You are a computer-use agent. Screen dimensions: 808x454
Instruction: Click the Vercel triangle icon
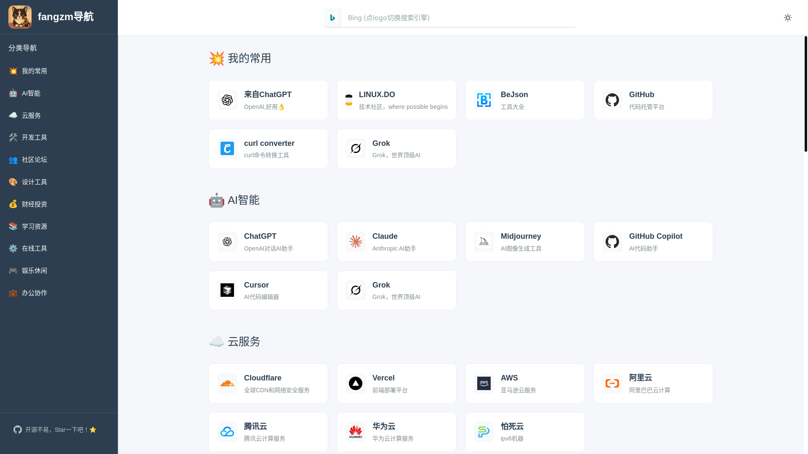356,383
